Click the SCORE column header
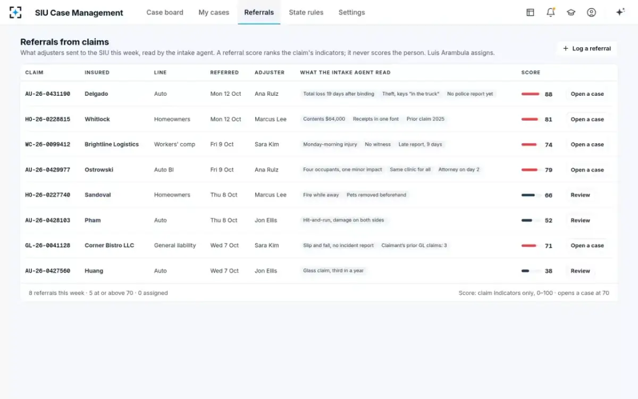 [531, 72]
